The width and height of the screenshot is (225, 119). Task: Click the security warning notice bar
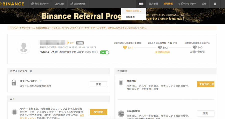112,28
